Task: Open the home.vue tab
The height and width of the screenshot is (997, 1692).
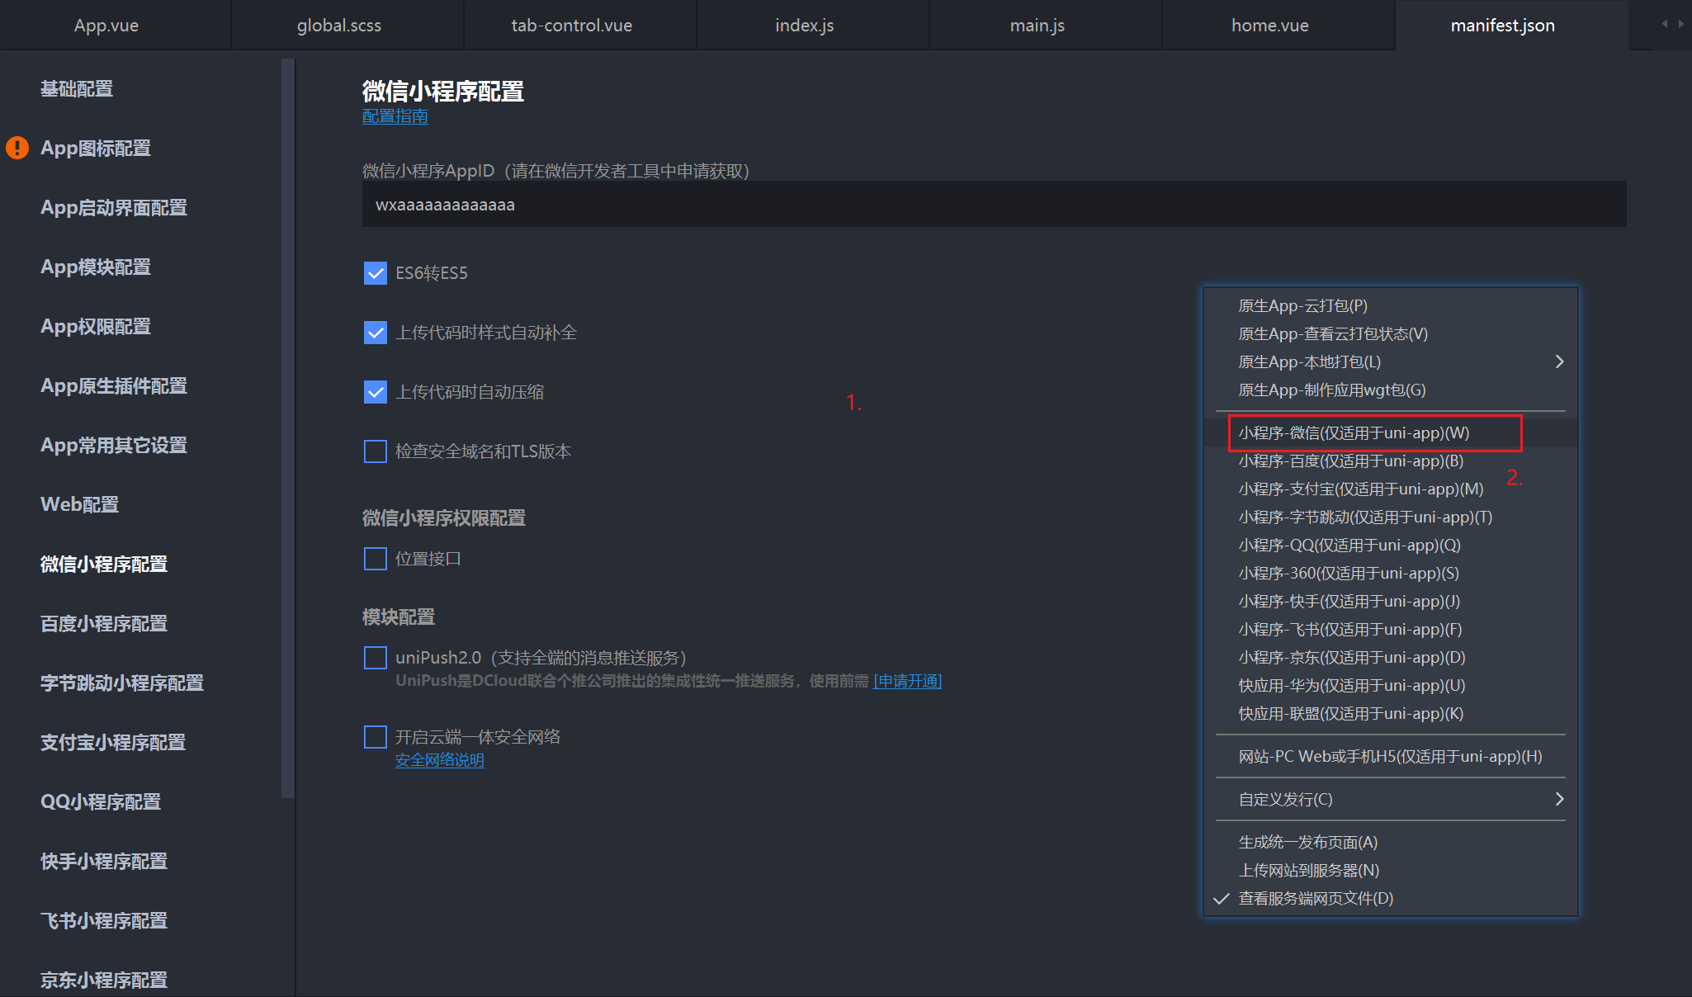Action: pos(1270,25)
